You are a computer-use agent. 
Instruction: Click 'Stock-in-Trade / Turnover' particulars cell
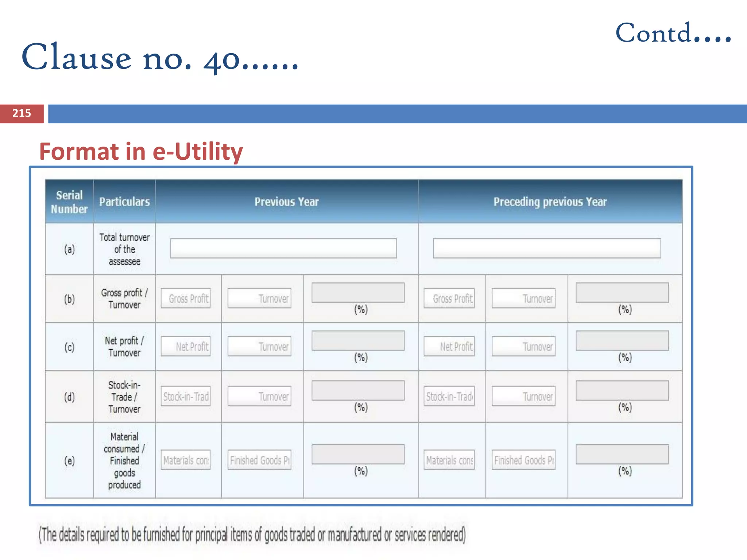(124, 397)
